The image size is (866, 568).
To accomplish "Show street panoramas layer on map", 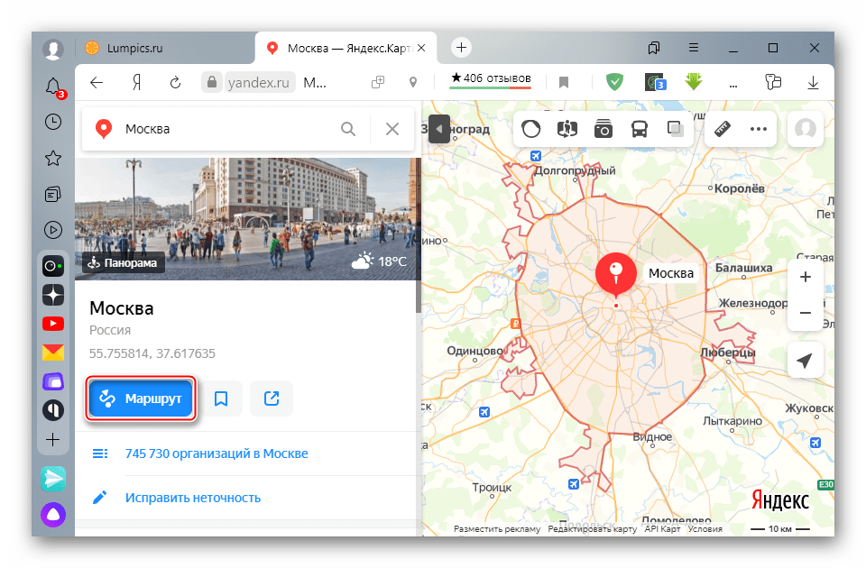I will click(567, 129).
